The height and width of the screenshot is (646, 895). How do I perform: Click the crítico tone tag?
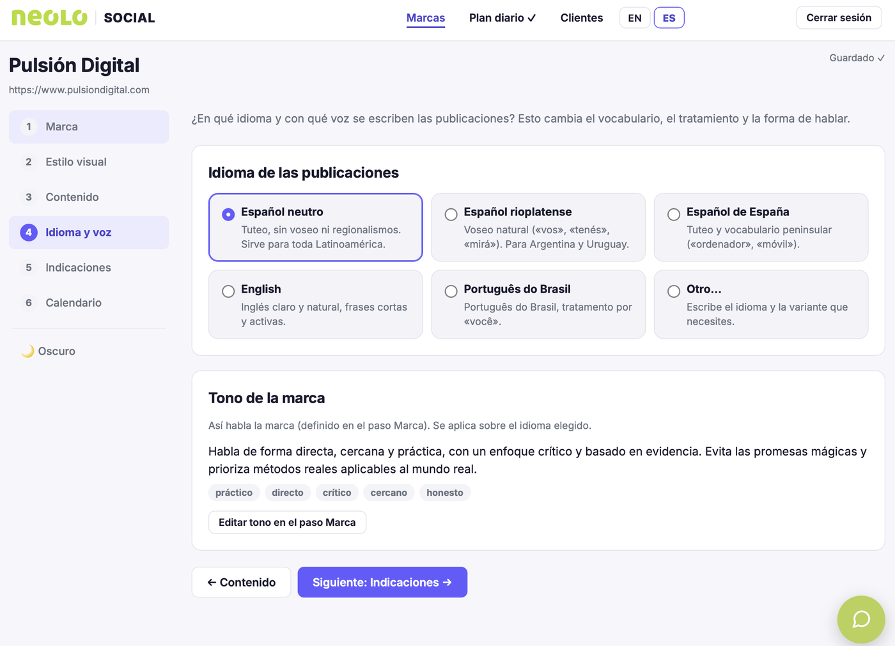tap(337, 493)
